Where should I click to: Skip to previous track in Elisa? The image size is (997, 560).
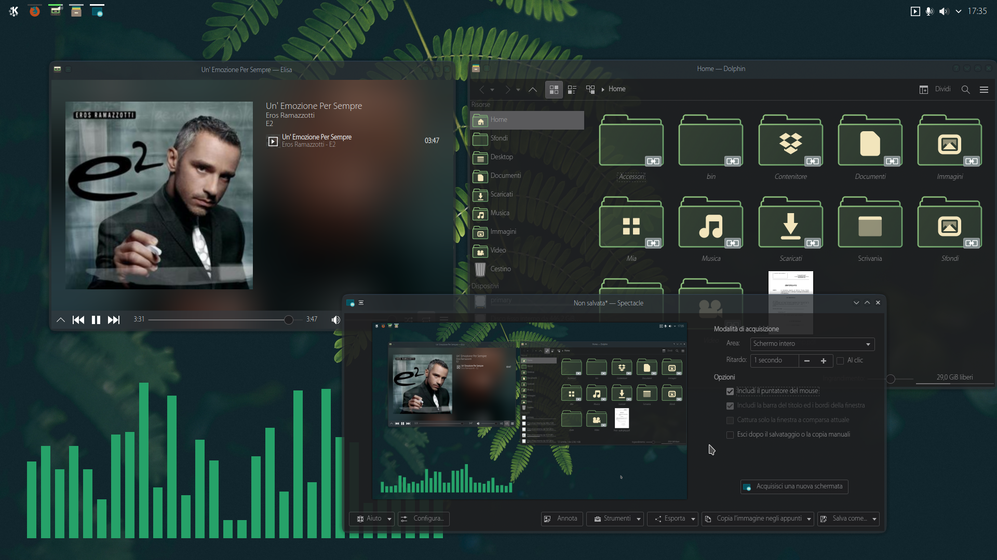(x=78, y=320)
